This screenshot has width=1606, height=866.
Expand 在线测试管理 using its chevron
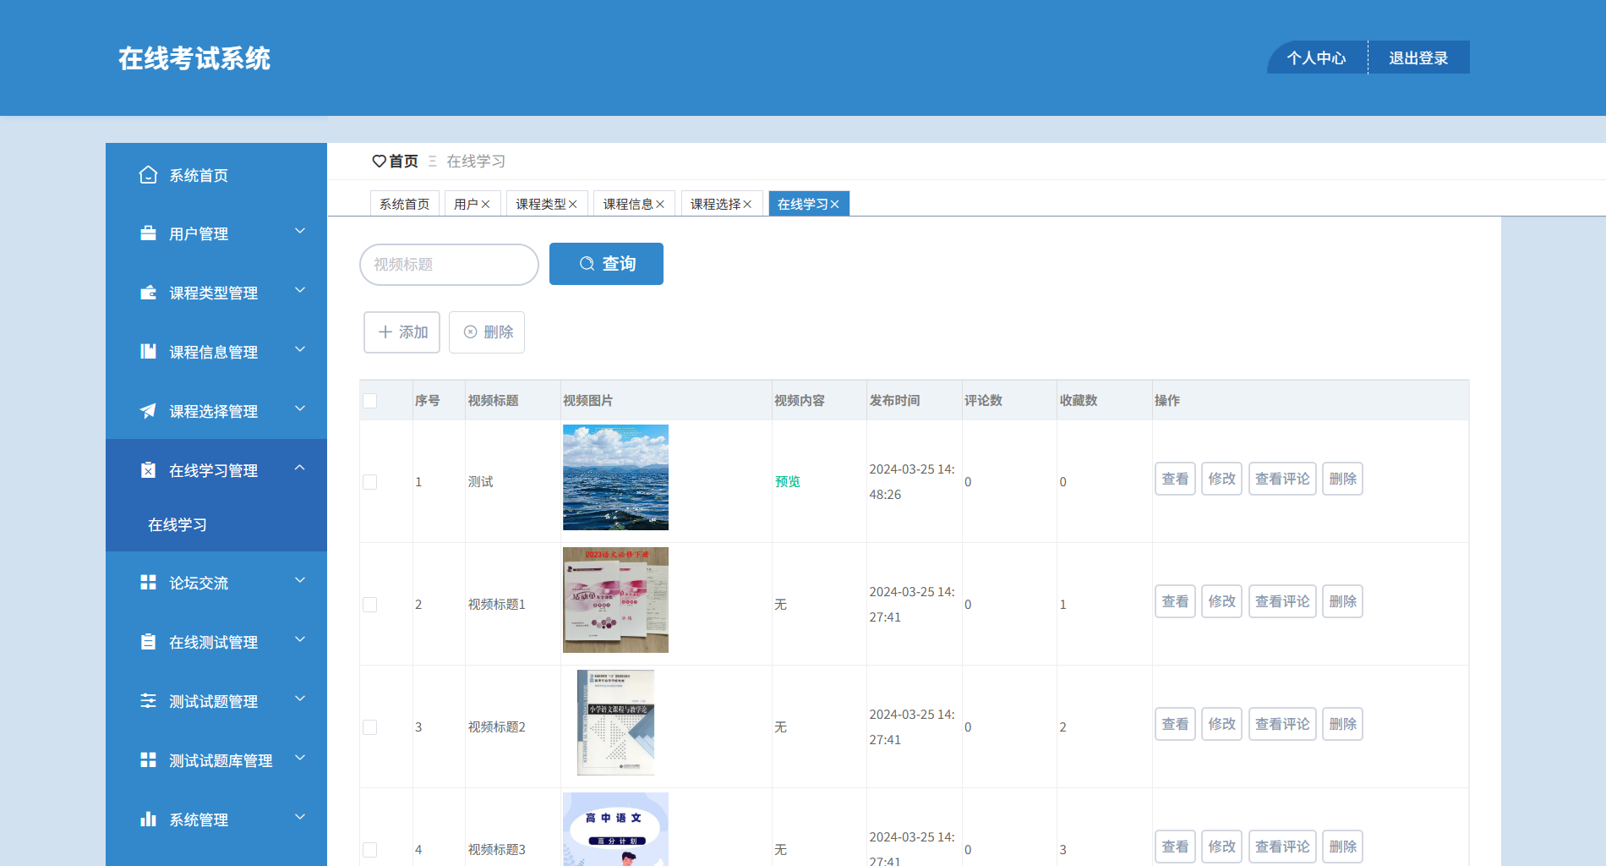click(300, 639)
